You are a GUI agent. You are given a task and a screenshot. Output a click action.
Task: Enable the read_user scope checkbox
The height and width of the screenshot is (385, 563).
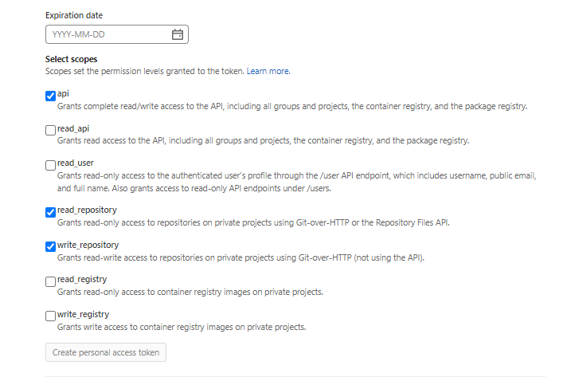click(x=51, y=165)
